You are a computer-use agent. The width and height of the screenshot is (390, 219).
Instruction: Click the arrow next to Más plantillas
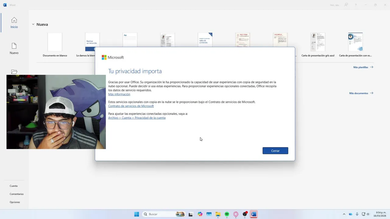[x=371, y=67]
